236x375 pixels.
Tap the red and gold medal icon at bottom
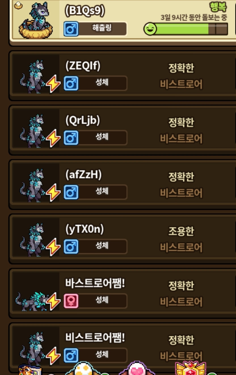coord(190,368)
